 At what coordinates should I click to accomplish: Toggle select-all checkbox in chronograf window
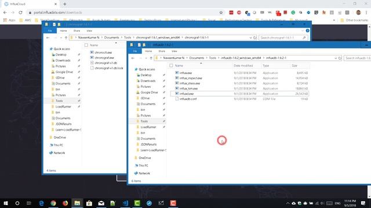tap(86, 45)
